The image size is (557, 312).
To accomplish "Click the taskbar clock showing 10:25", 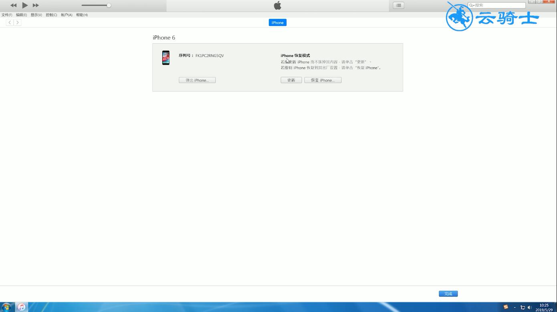I will tap(544, 307).
